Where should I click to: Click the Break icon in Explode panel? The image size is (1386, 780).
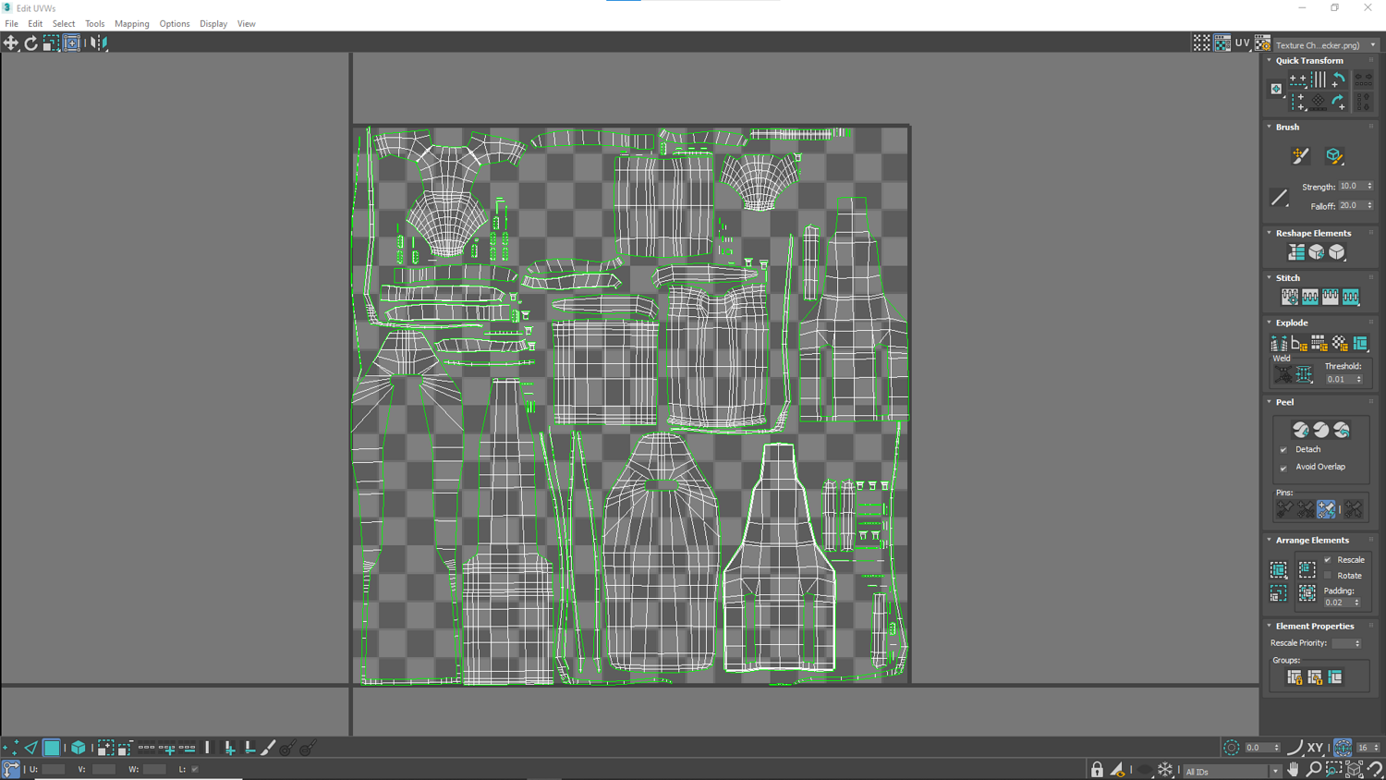point(1279,344)
